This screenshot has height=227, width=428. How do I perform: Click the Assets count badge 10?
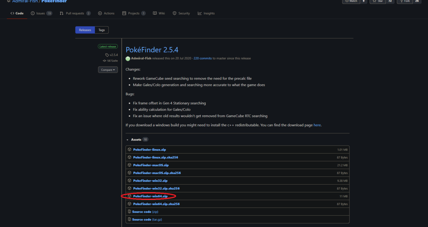point(146,140)
